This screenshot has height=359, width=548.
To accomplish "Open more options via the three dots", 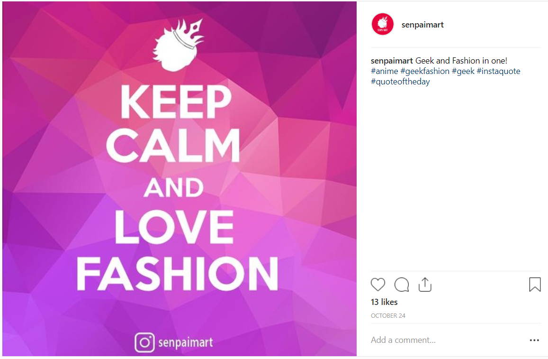I will coord(534,340).
